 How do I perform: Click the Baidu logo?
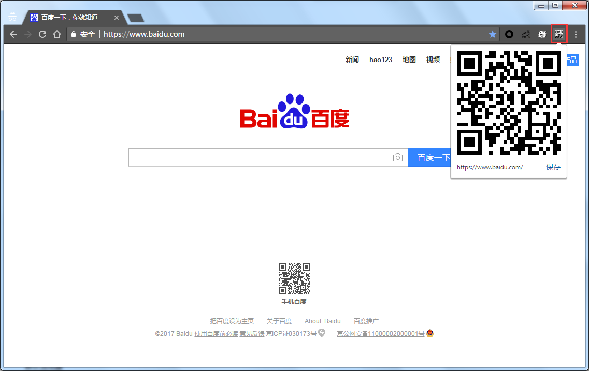coord(295,111)
